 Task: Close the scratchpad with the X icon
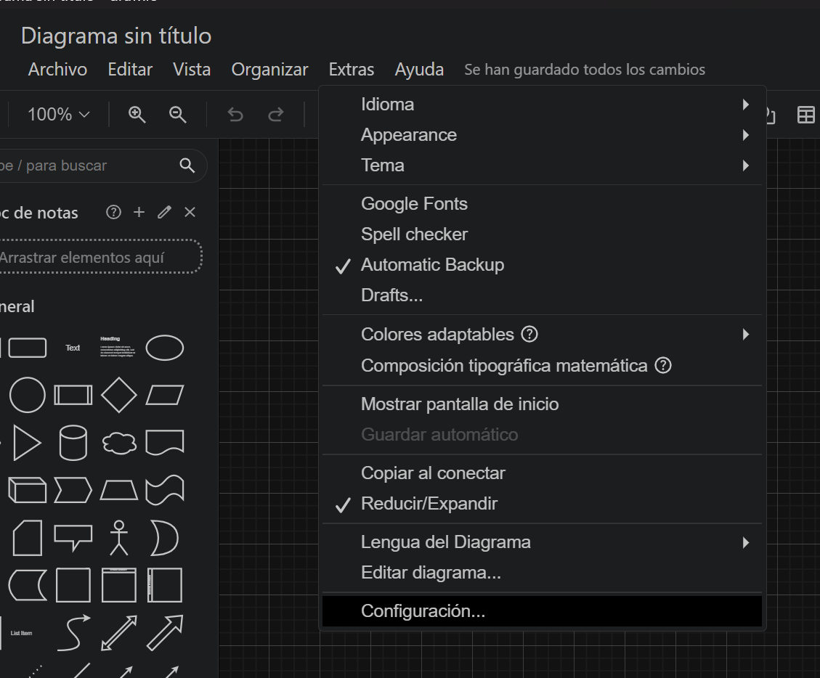[x=190, y=212]
